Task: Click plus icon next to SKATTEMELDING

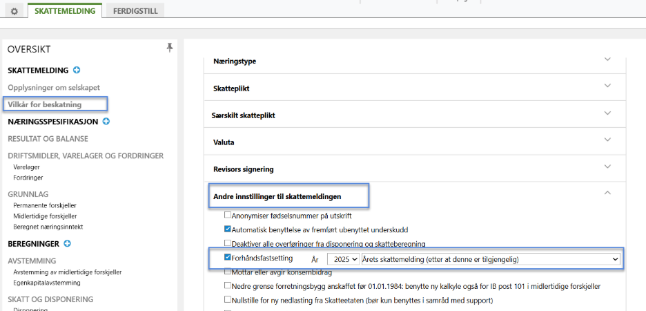Action: click(x=77, y=70)
